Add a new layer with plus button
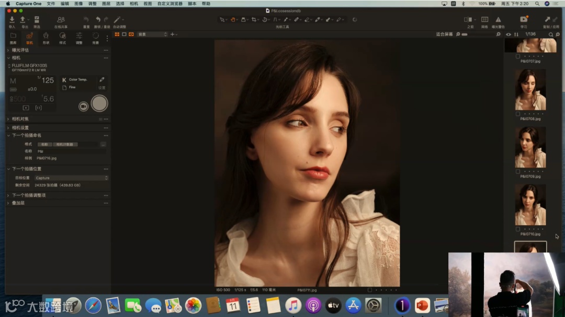The height and width of the screenshot is (317, 565). point(172,34)
